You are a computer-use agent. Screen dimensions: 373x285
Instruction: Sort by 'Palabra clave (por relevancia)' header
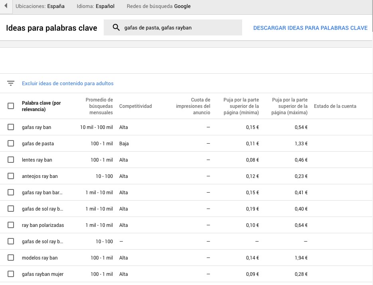41,106
